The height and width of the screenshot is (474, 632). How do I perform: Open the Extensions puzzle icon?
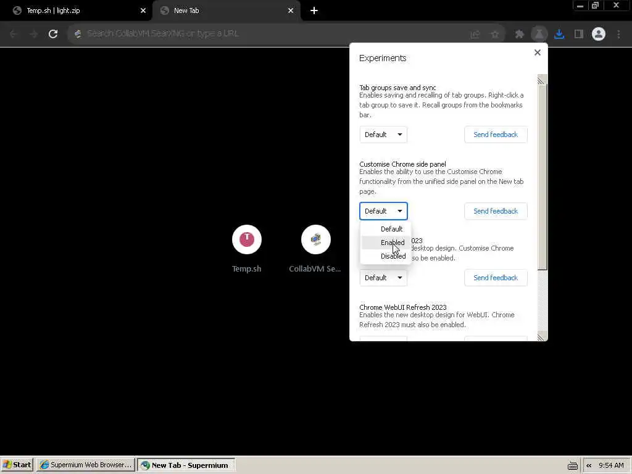click(520, 35)
